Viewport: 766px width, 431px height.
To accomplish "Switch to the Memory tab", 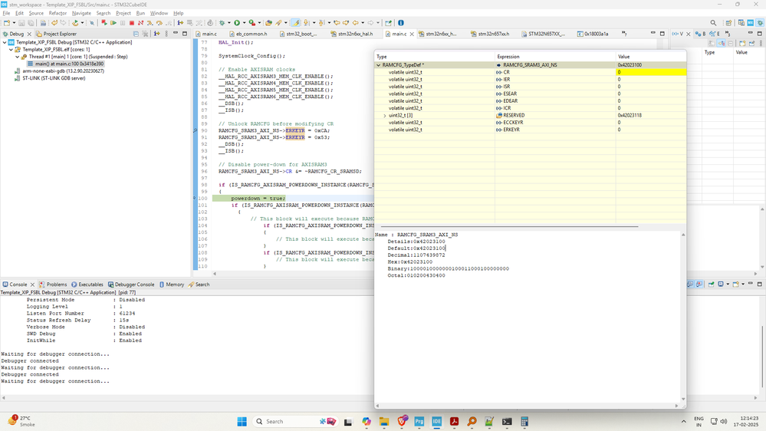I will (174, 285).
